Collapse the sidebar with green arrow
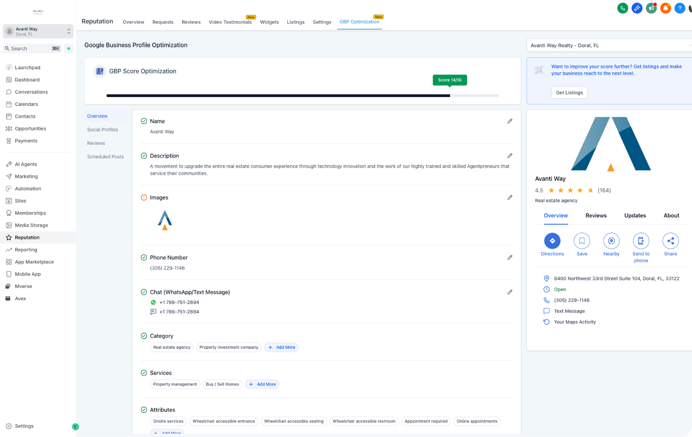The height and width of the screenshot is (437, 692). pos(75,426)
